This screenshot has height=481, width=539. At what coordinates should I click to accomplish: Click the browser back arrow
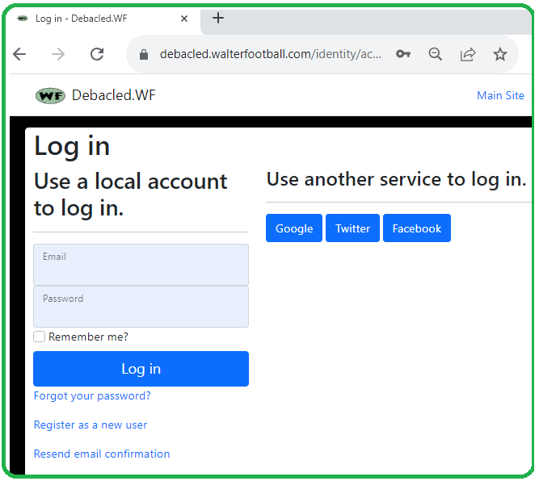[19, 54]
